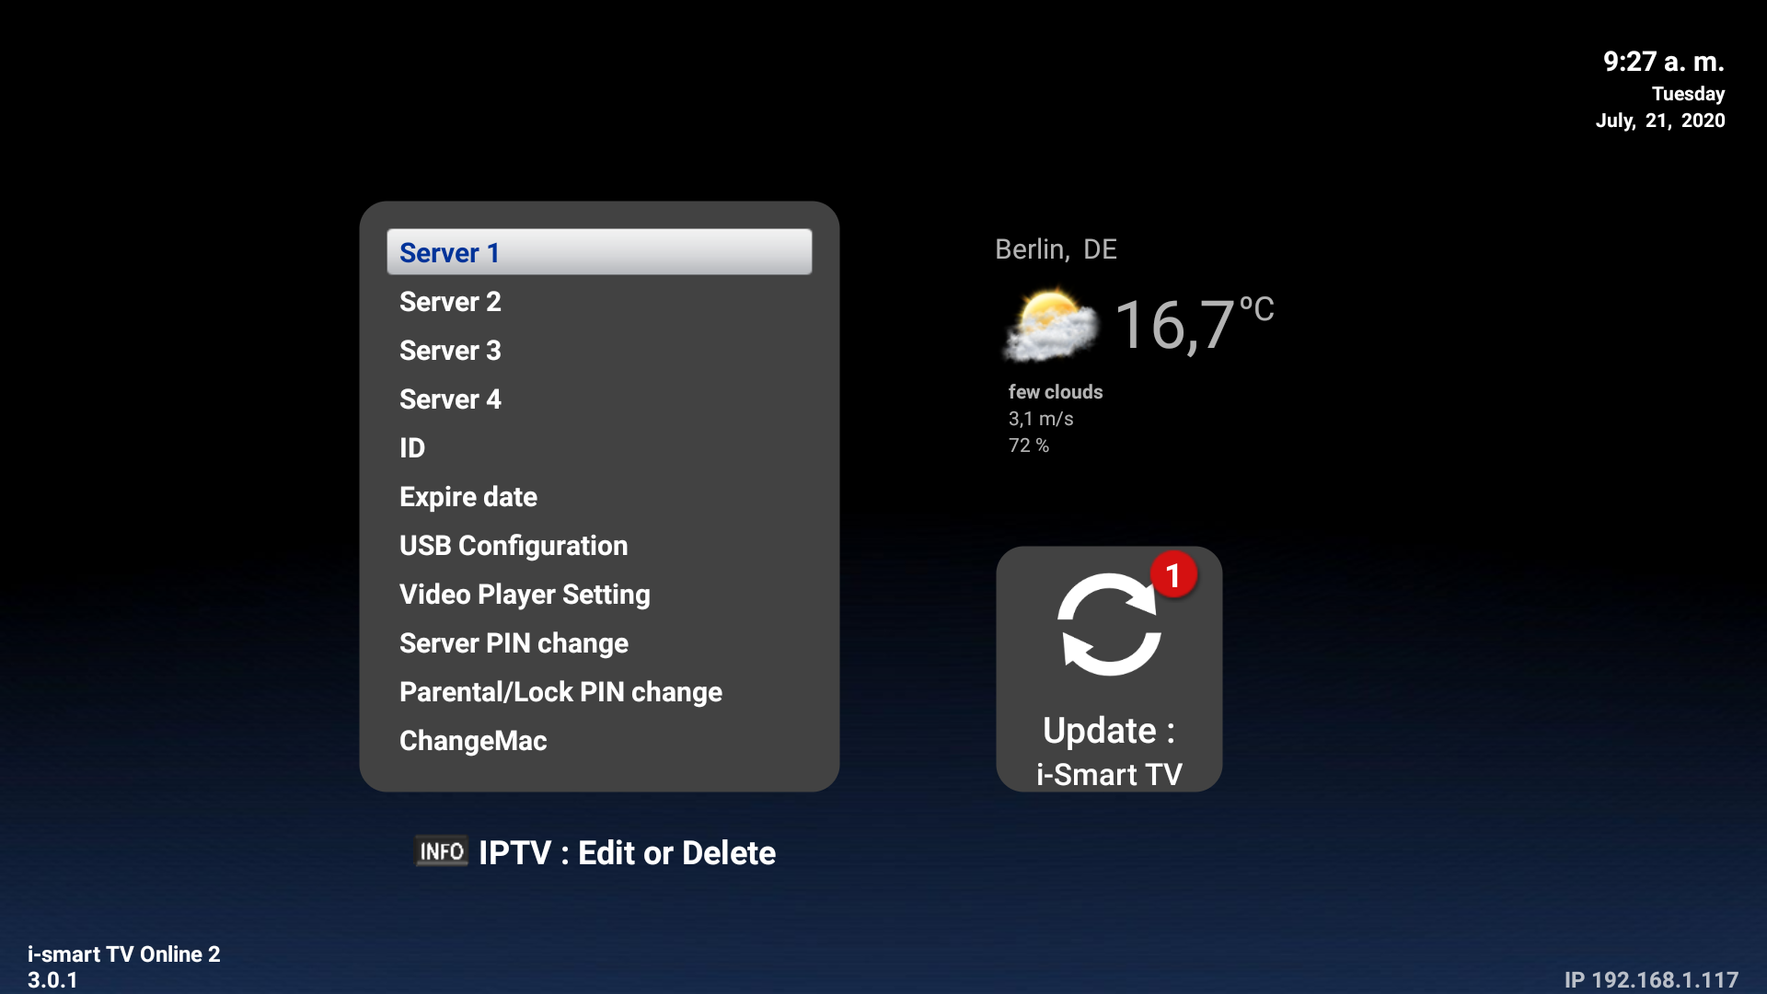Click the 16,7°C temperature reading
This screenshot has height=994, width=1767.
point(1193,325)
